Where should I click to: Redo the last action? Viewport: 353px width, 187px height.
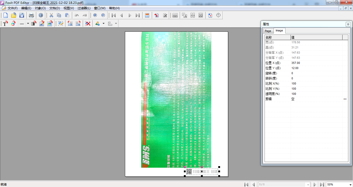point(85,15)
